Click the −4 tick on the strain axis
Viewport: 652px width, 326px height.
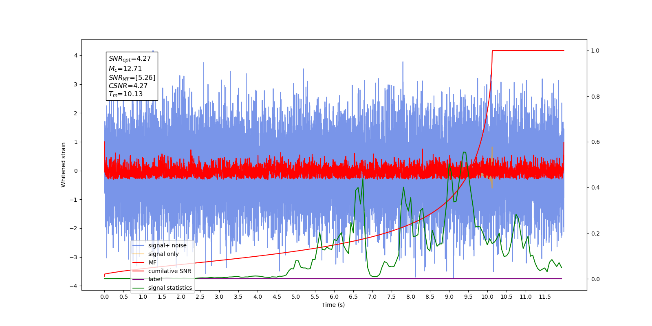point(73,286)
